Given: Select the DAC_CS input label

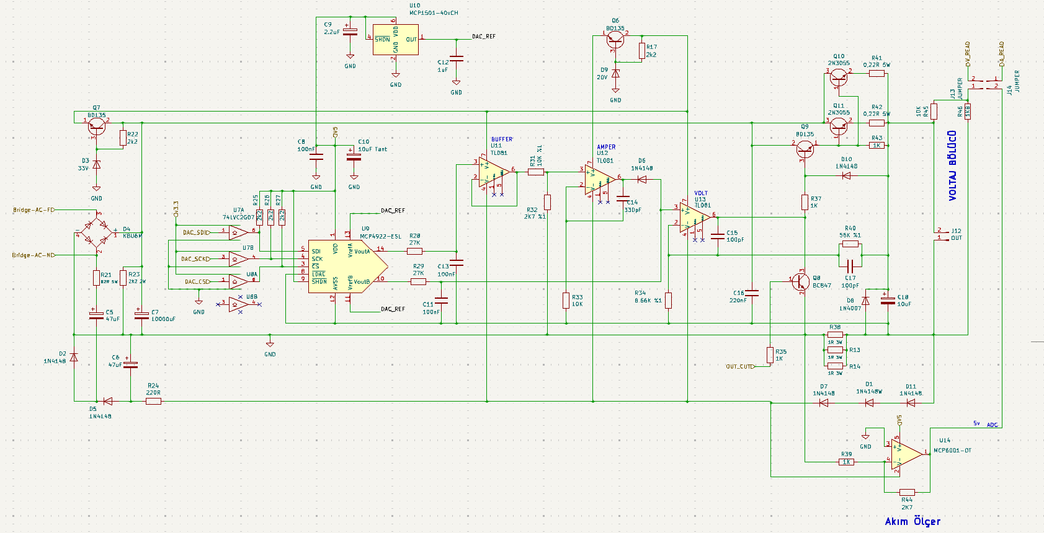Looking at the screenshot, I should (x=198, y=282).
